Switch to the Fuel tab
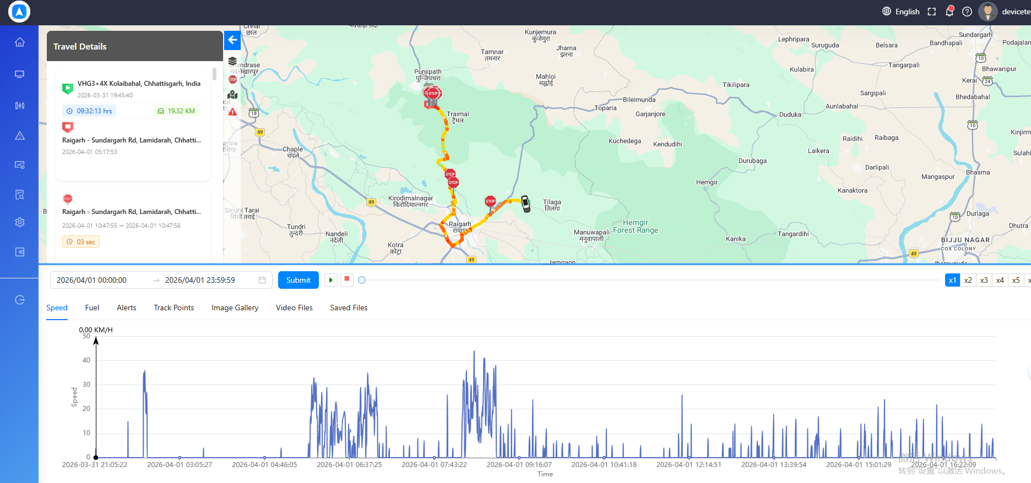 point(92,308)
